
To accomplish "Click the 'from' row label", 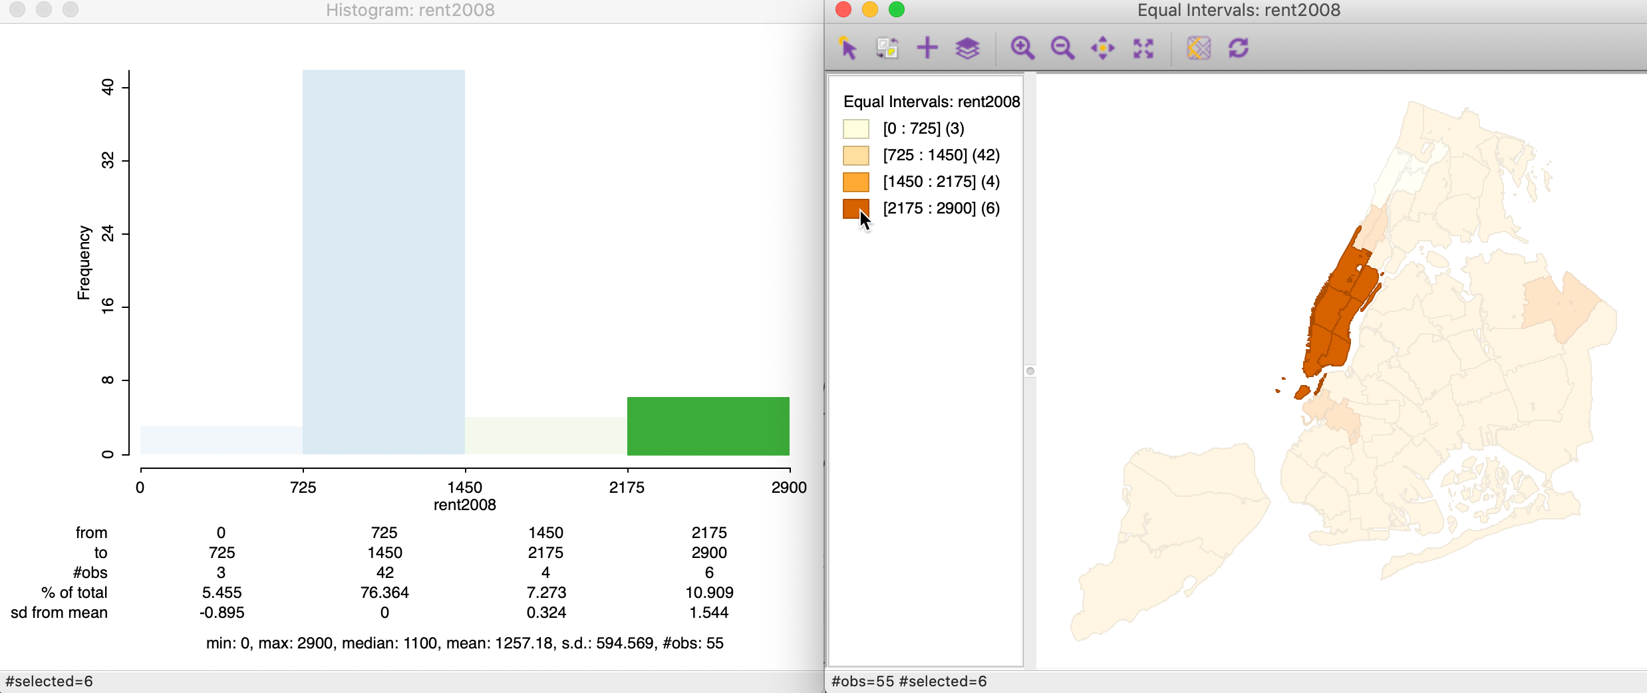I will (91, 533).
